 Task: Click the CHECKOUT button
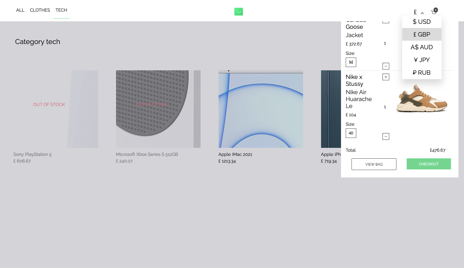[429, 164]
